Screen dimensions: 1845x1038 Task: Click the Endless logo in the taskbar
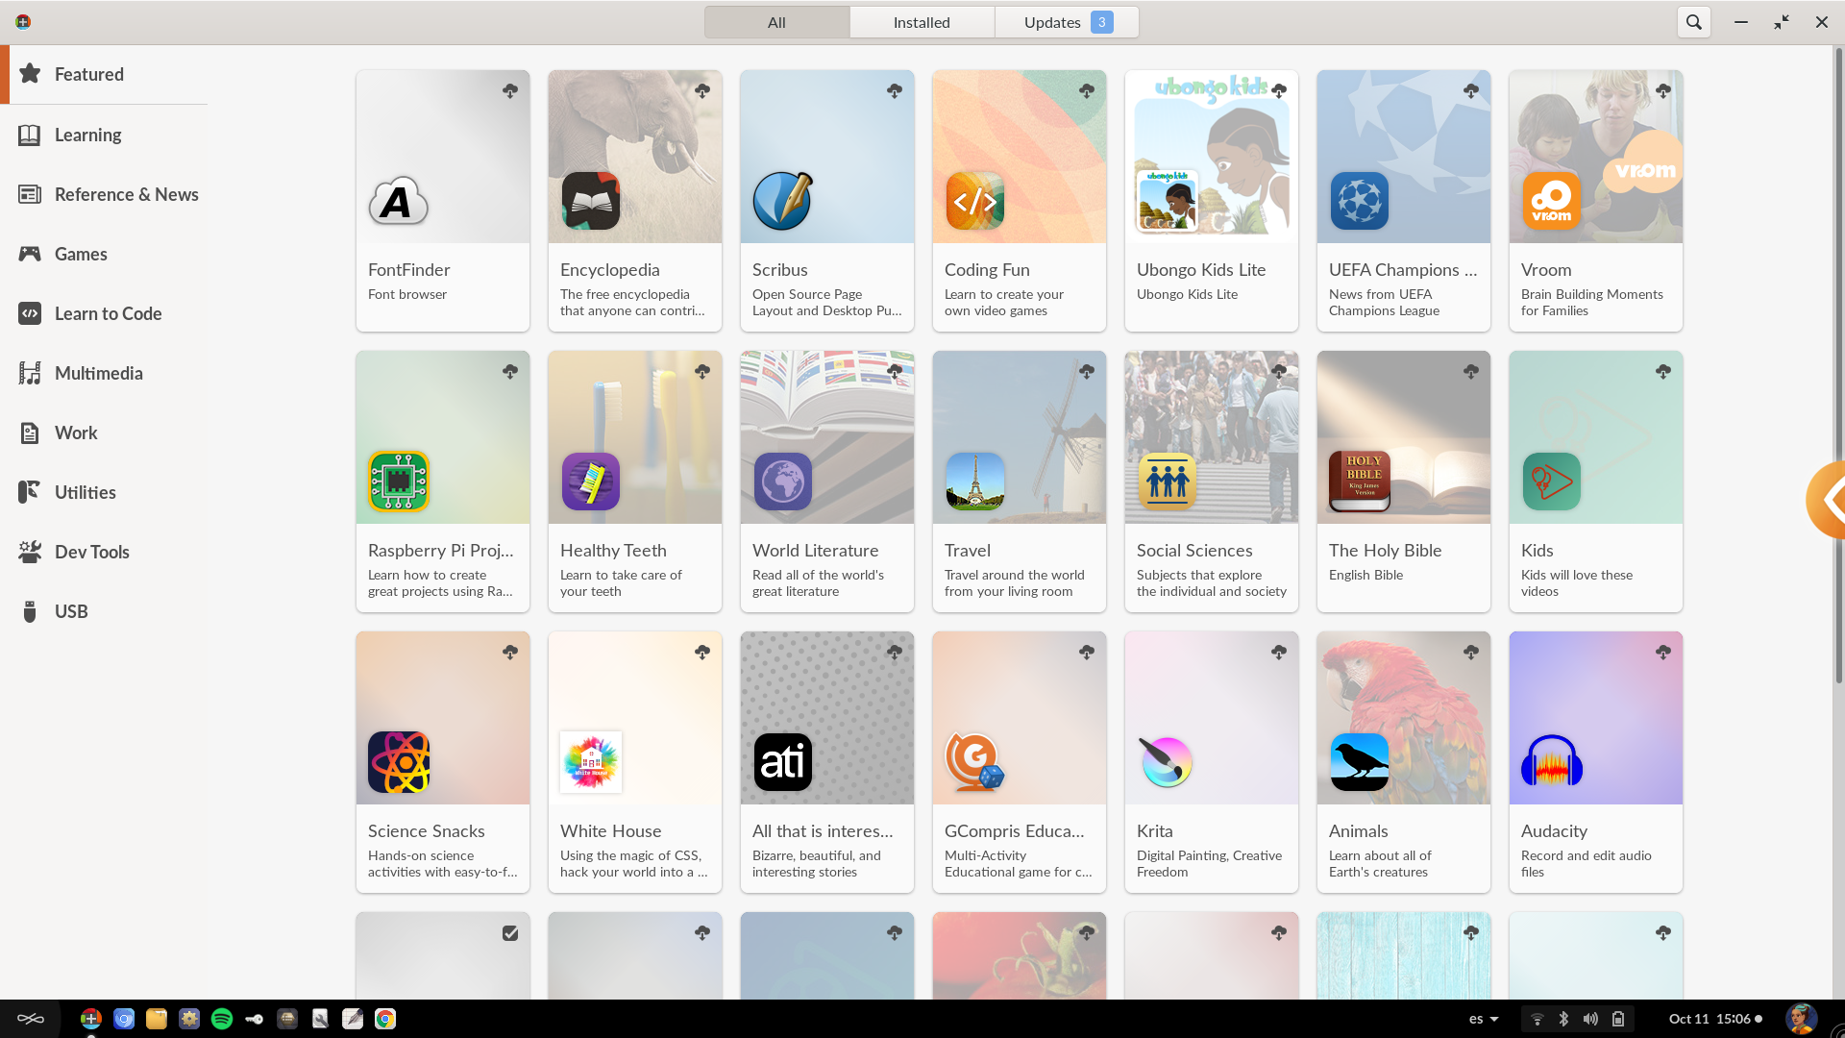pyautogui.click(x=31, y=1019)
